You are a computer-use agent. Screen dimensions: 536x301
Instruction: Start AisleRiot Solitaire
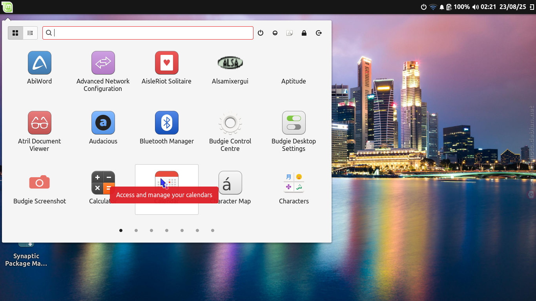point(166,69)
